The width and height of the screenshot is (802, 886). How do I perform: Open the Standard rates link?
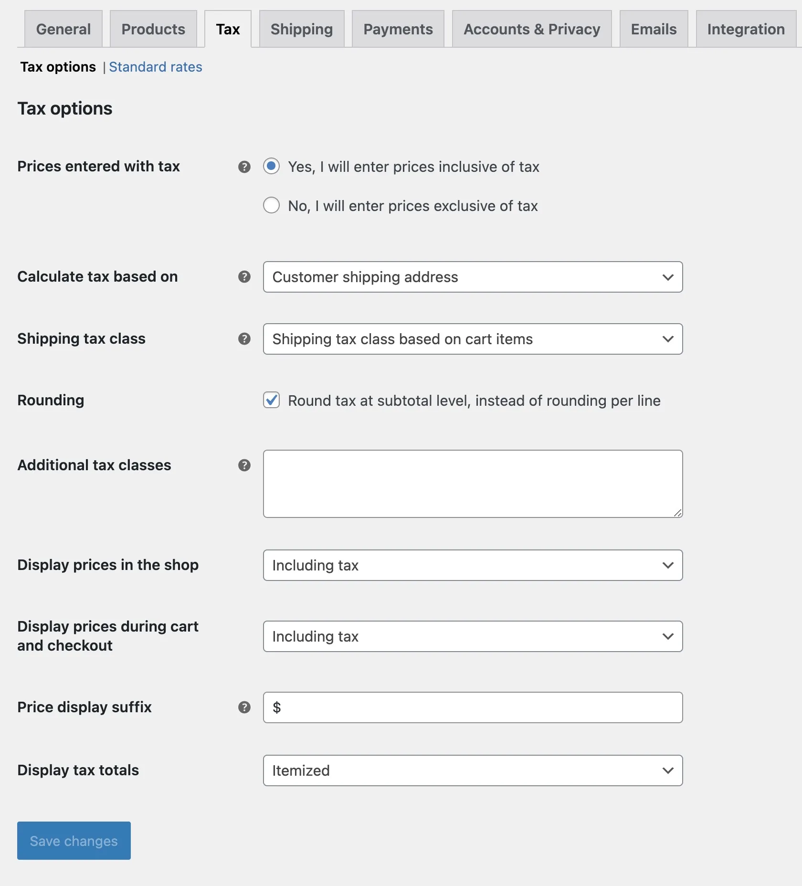tap(156, 67)
